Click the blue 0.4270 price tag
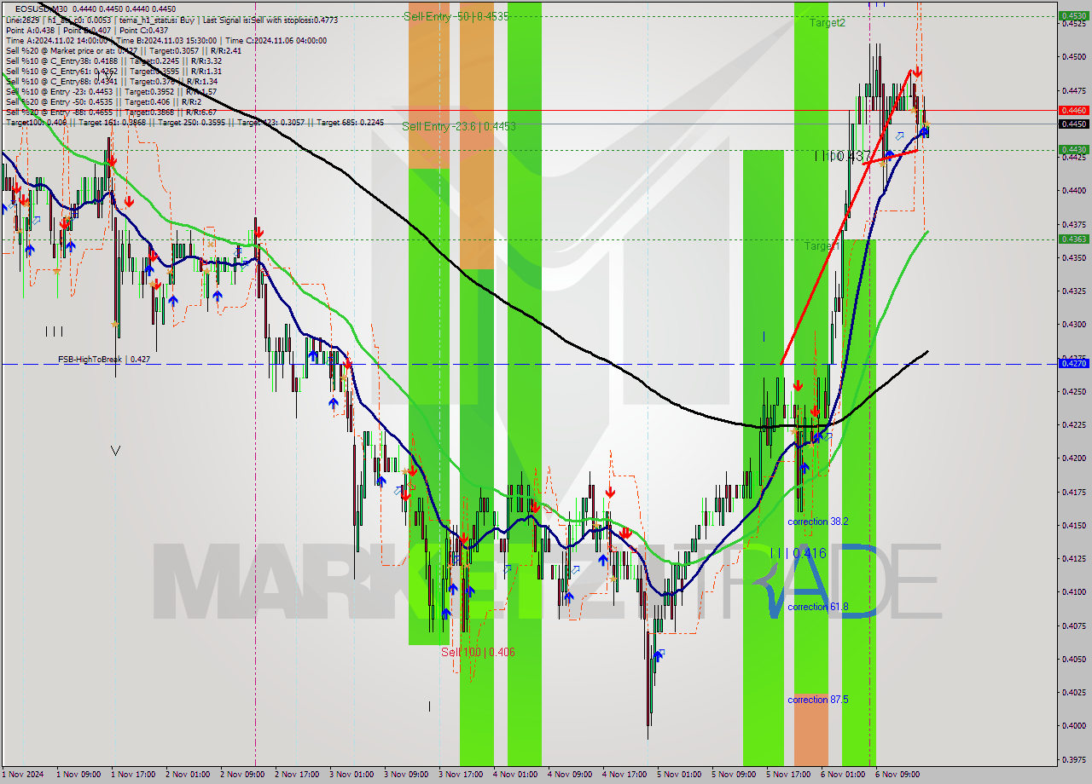 click(1073, 363)
